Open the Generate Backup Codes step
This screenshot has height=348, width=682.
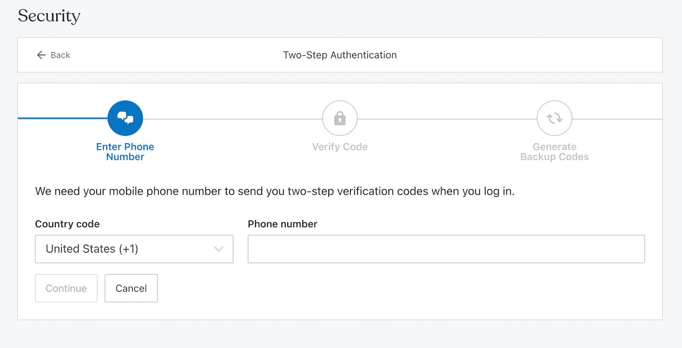tap(554, 152)
